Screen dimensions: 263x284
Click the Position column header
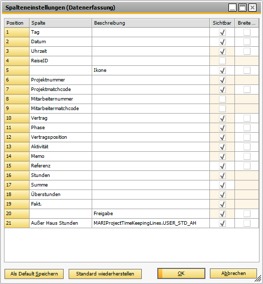tap(17, 23)
